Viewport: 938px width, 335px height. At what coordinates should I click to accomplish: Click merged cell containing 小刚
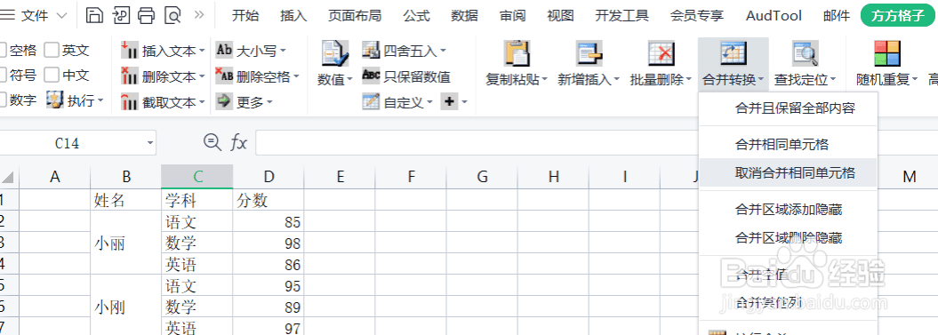click(x=126, y=307)
